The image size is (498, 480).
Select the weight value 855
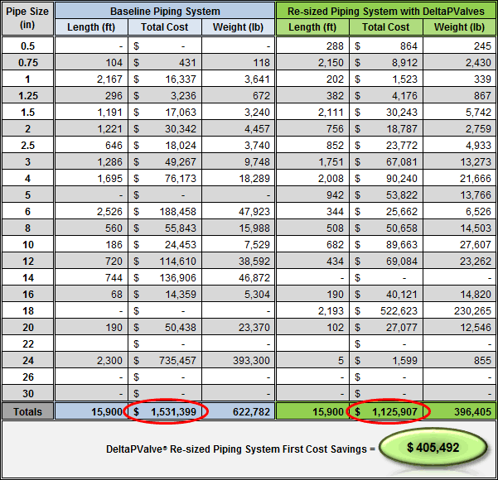tap(482, 360)
